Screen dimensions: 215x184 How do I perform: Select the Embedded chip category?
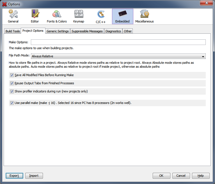pyautogui.click(x=123, y=16)
